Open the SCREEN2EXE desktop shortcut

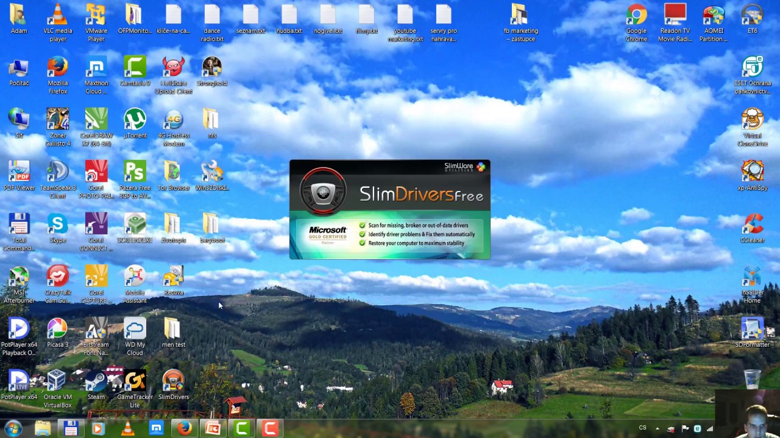135,229
